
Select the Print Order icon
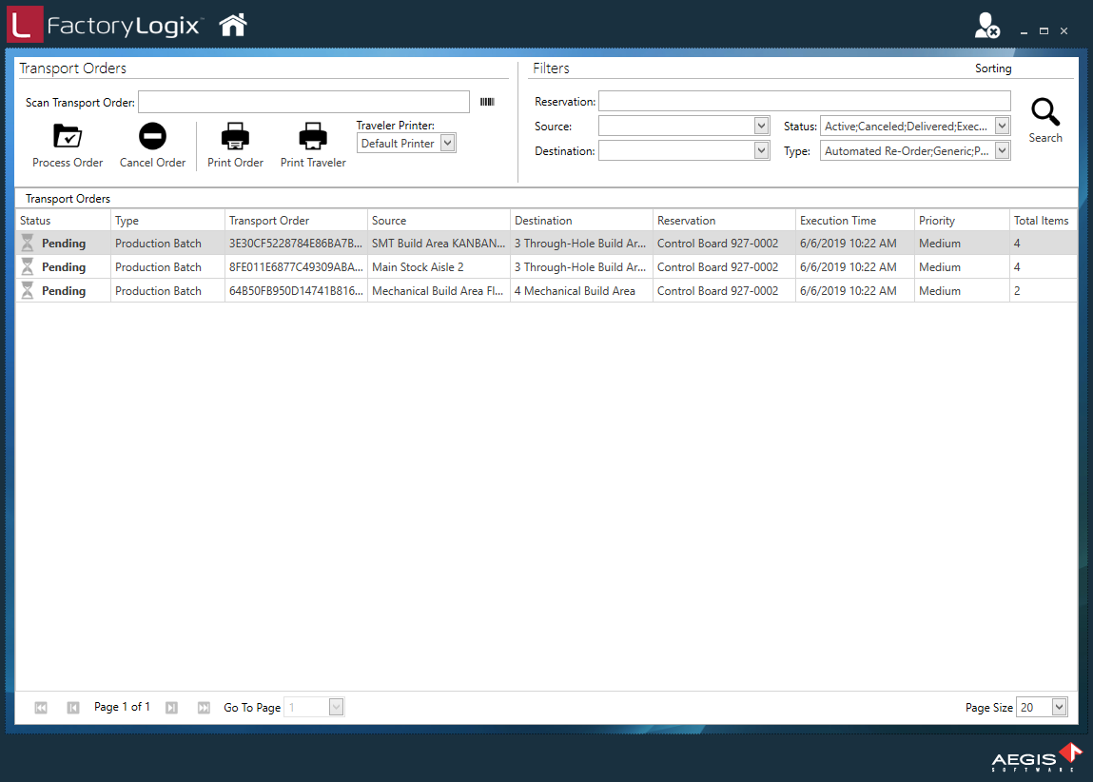(234, 136)
